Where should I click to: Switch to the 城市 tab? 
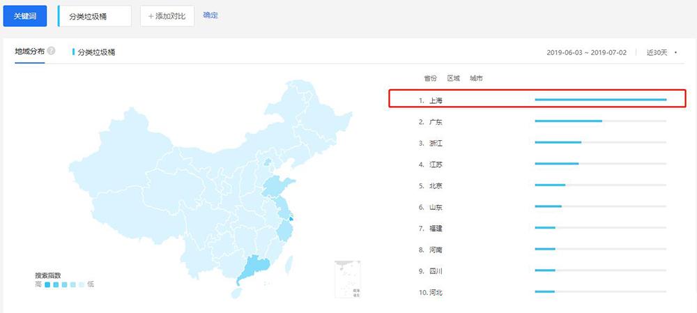pos(476,78)
